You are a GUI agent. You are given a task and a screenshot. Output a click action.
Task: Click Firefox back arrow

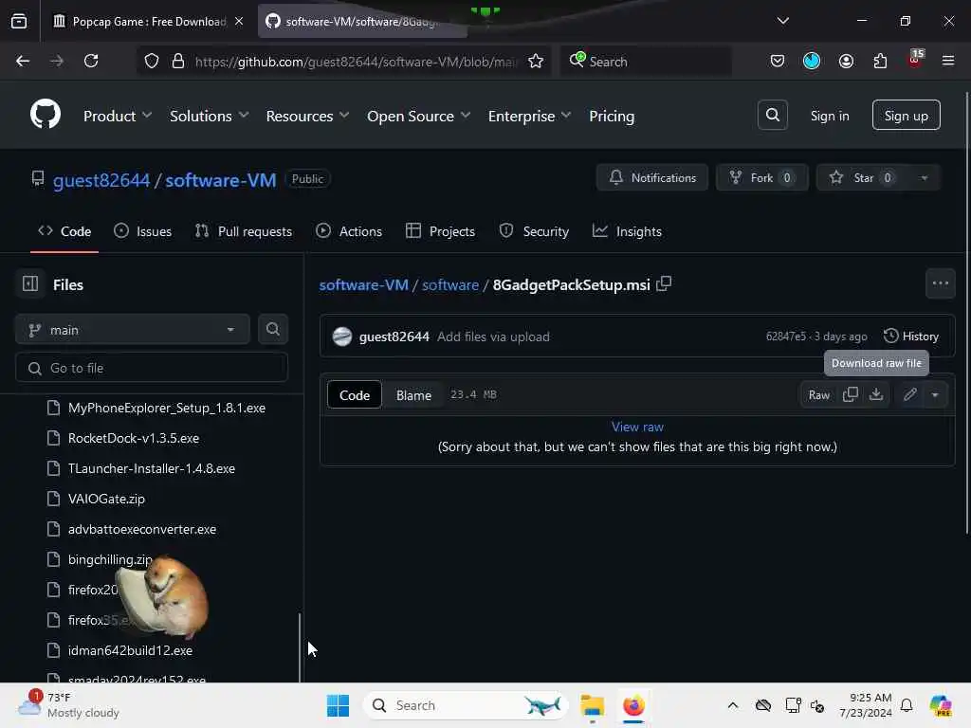(23, 62)
